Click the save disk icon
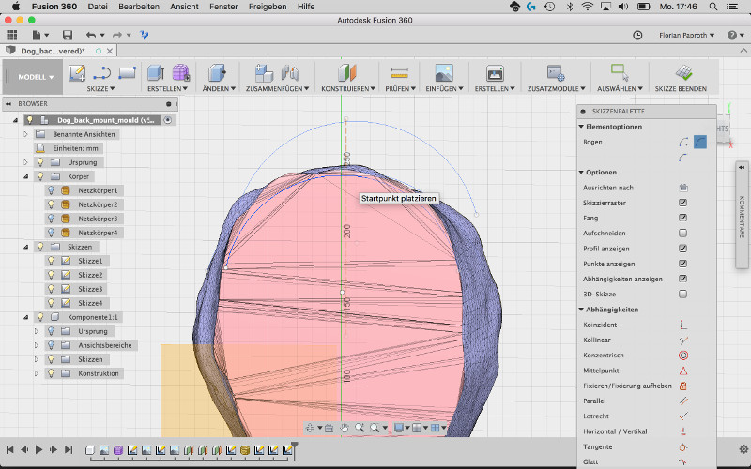Screen dimensions: 751x469 coord(67,35)
